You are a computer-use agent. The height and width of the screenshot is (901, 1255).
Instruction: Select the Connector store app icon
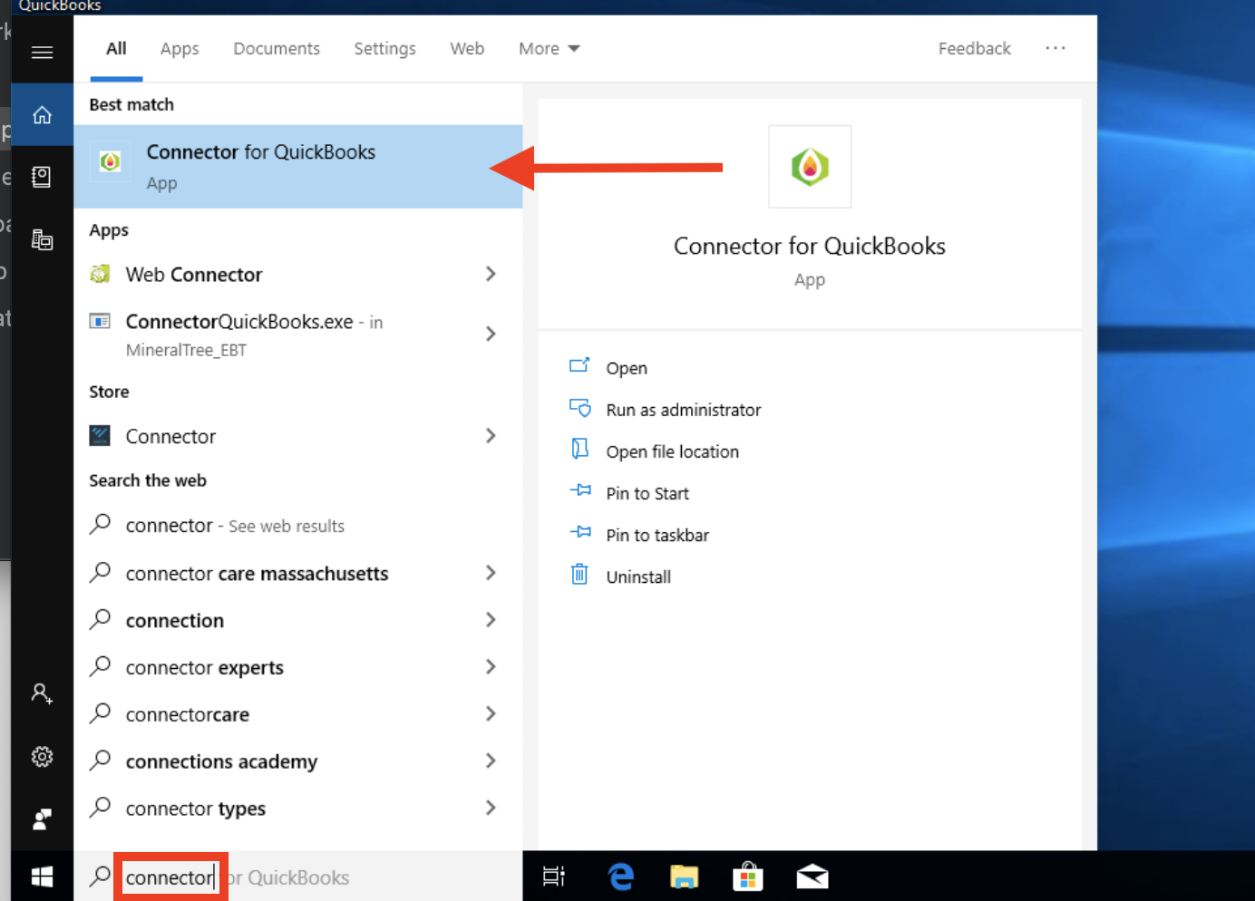tap(100, 436)
